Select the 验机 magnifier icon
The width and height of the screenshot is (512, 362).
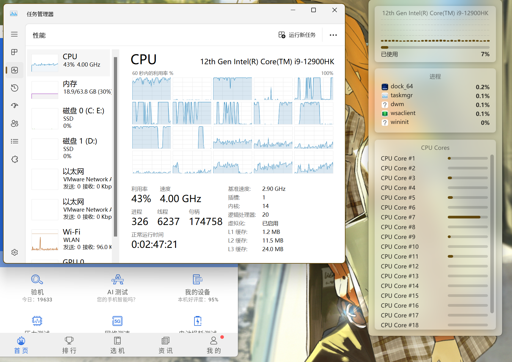point(37,279)
